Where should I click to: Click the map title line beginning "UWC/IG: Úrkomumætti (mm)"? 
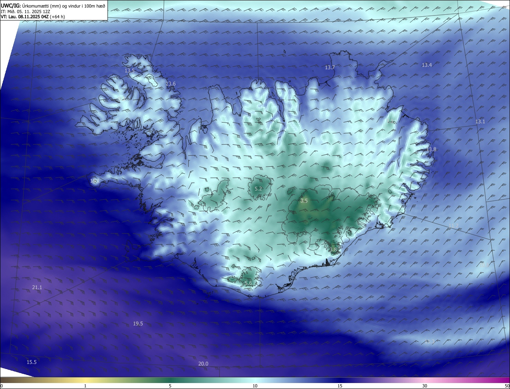tap(53, 6)
